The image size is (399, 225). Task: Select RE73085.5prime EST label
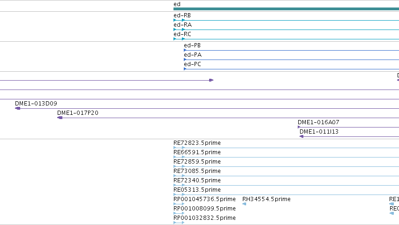click(x=197, y=171)
